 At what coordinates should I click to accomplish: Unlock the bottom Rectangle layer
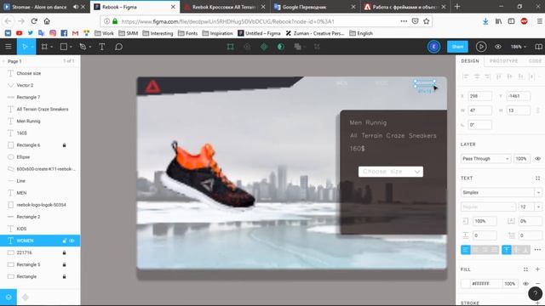point(65,276)
